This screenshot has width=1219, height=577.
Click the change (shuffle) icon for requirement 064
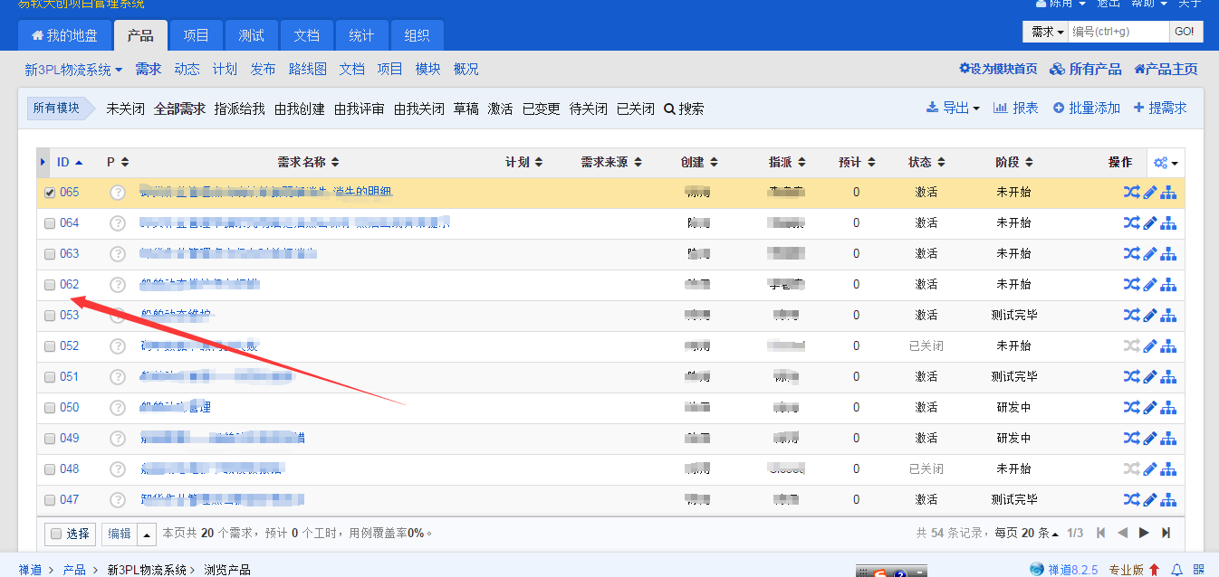[x=1131, y=223]
